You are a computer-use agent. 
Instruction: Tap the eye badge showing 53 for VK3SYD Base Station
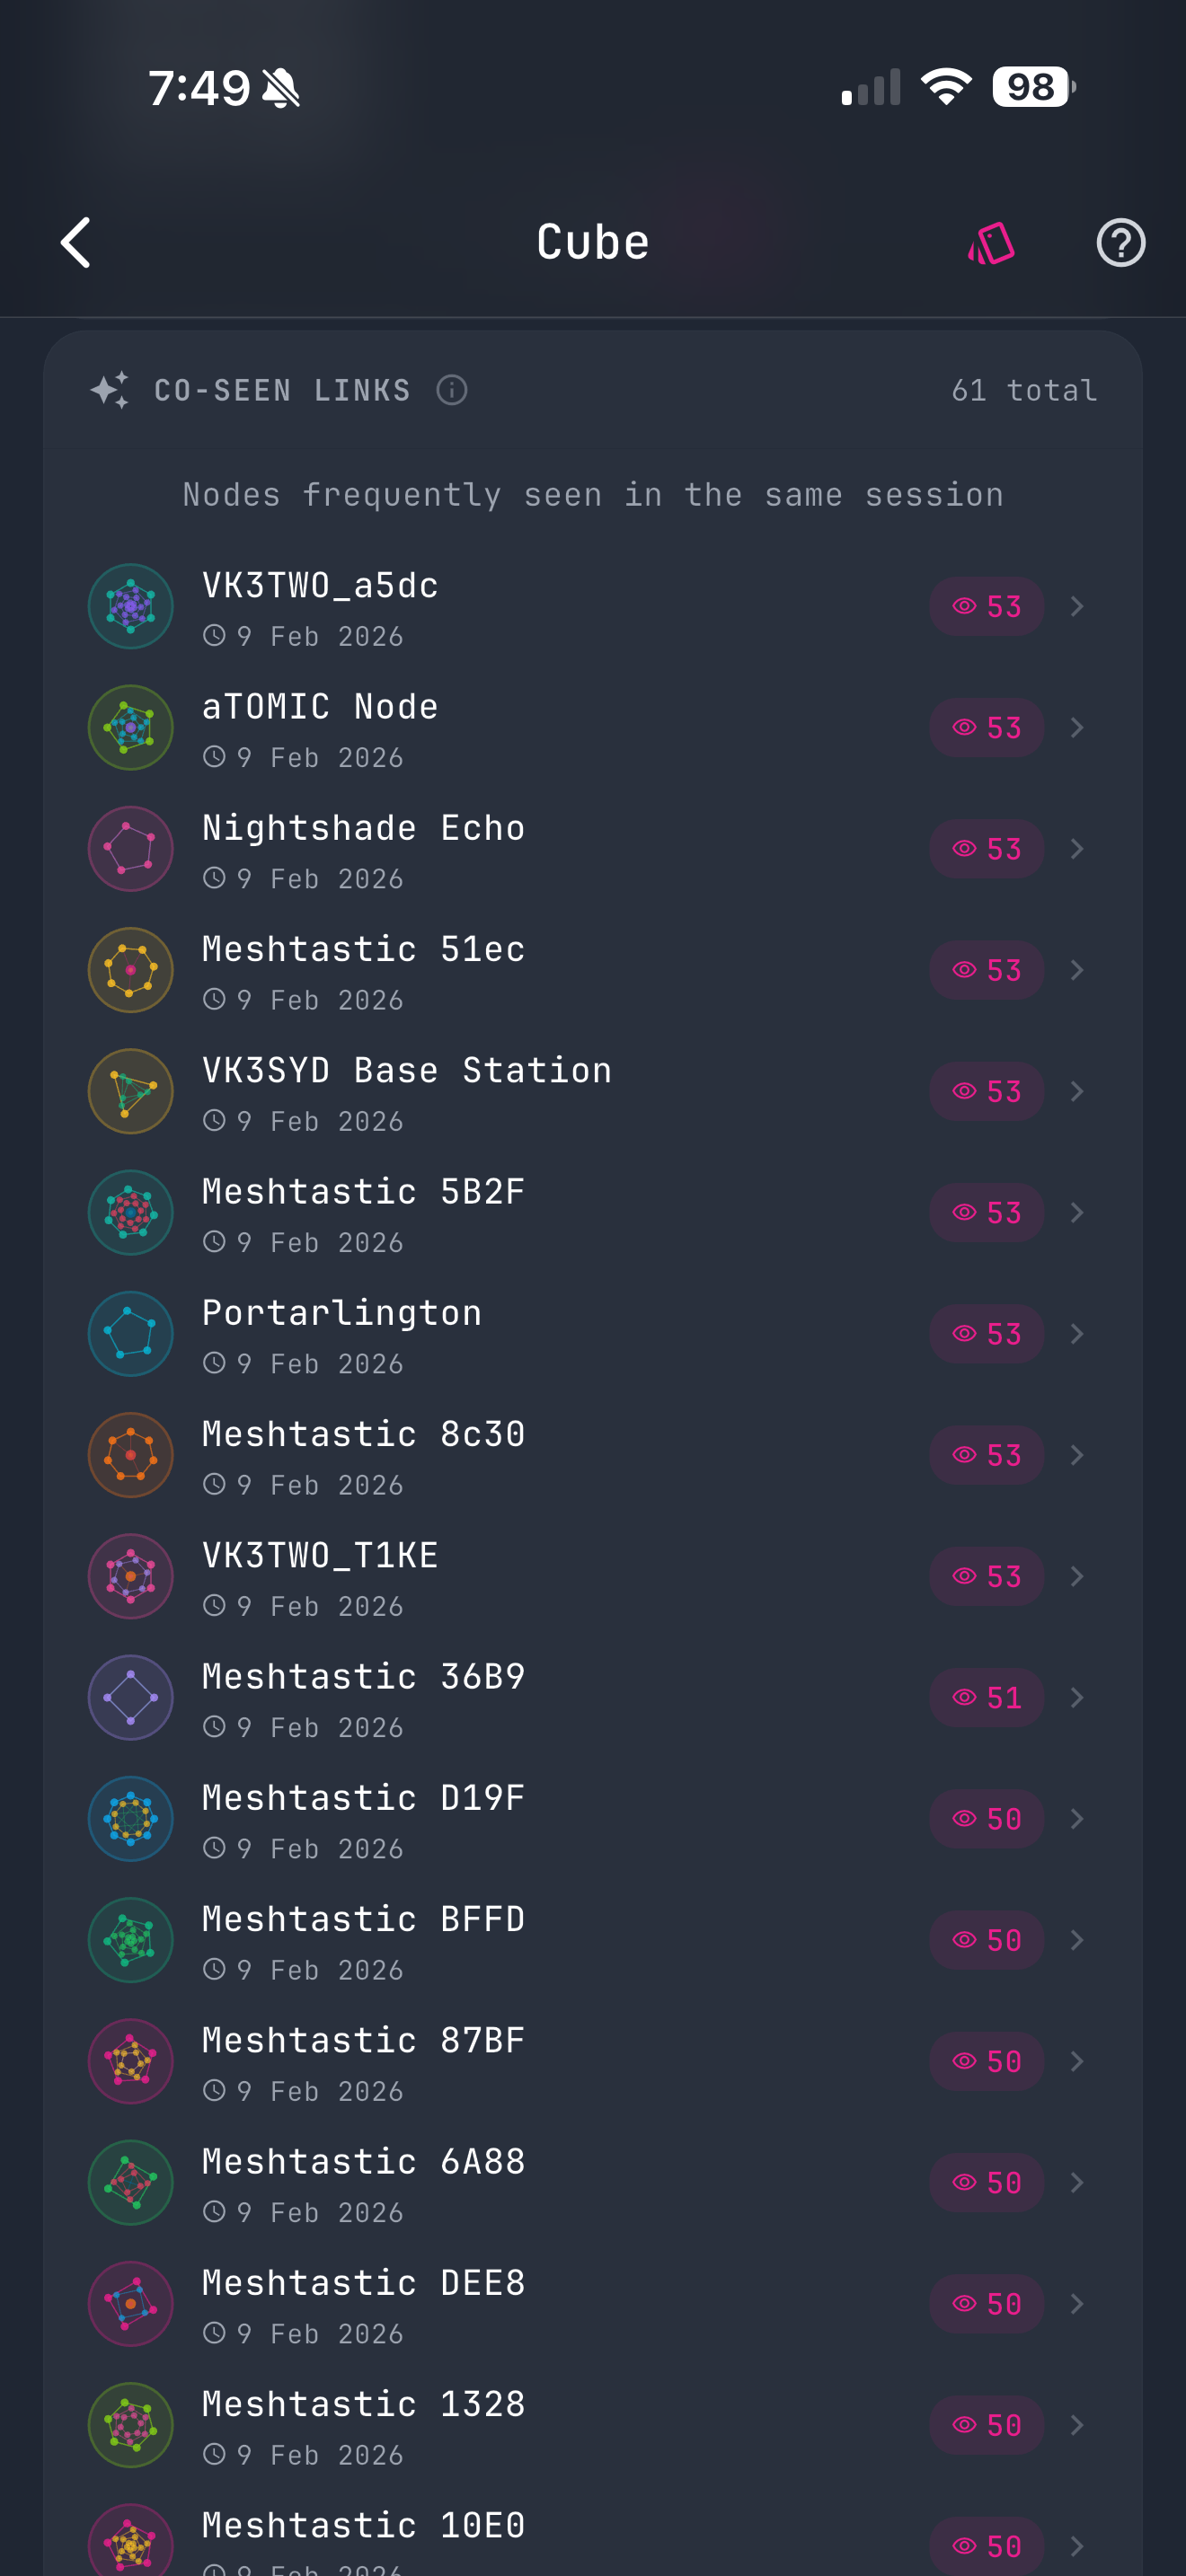coord(986,1091)
